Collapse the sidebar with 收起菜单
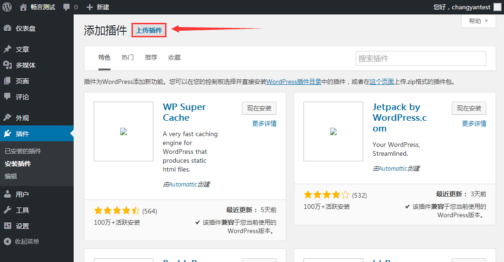The height and width of the screenshot is (262, 504). pos(27,241)
